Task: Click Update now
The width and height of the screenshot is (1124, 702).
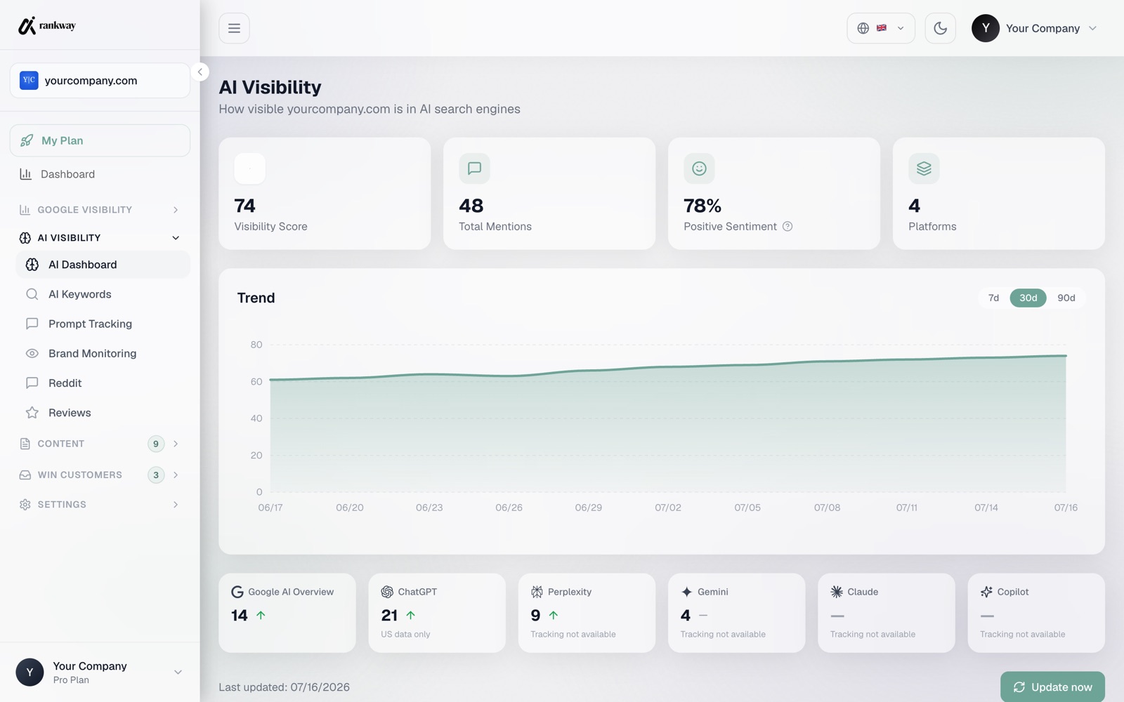Action: (x=1052, y=687)
